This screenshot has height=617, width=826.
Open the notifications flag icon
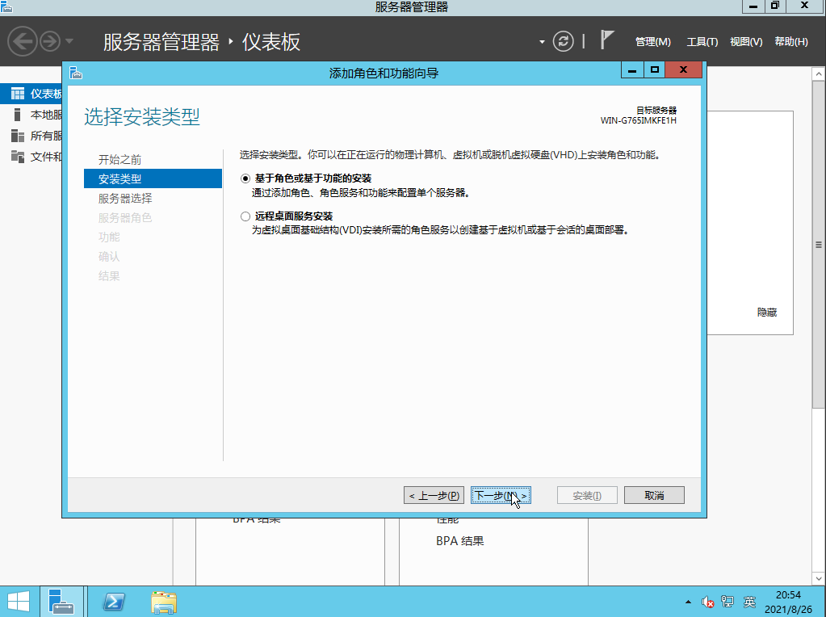607,40
